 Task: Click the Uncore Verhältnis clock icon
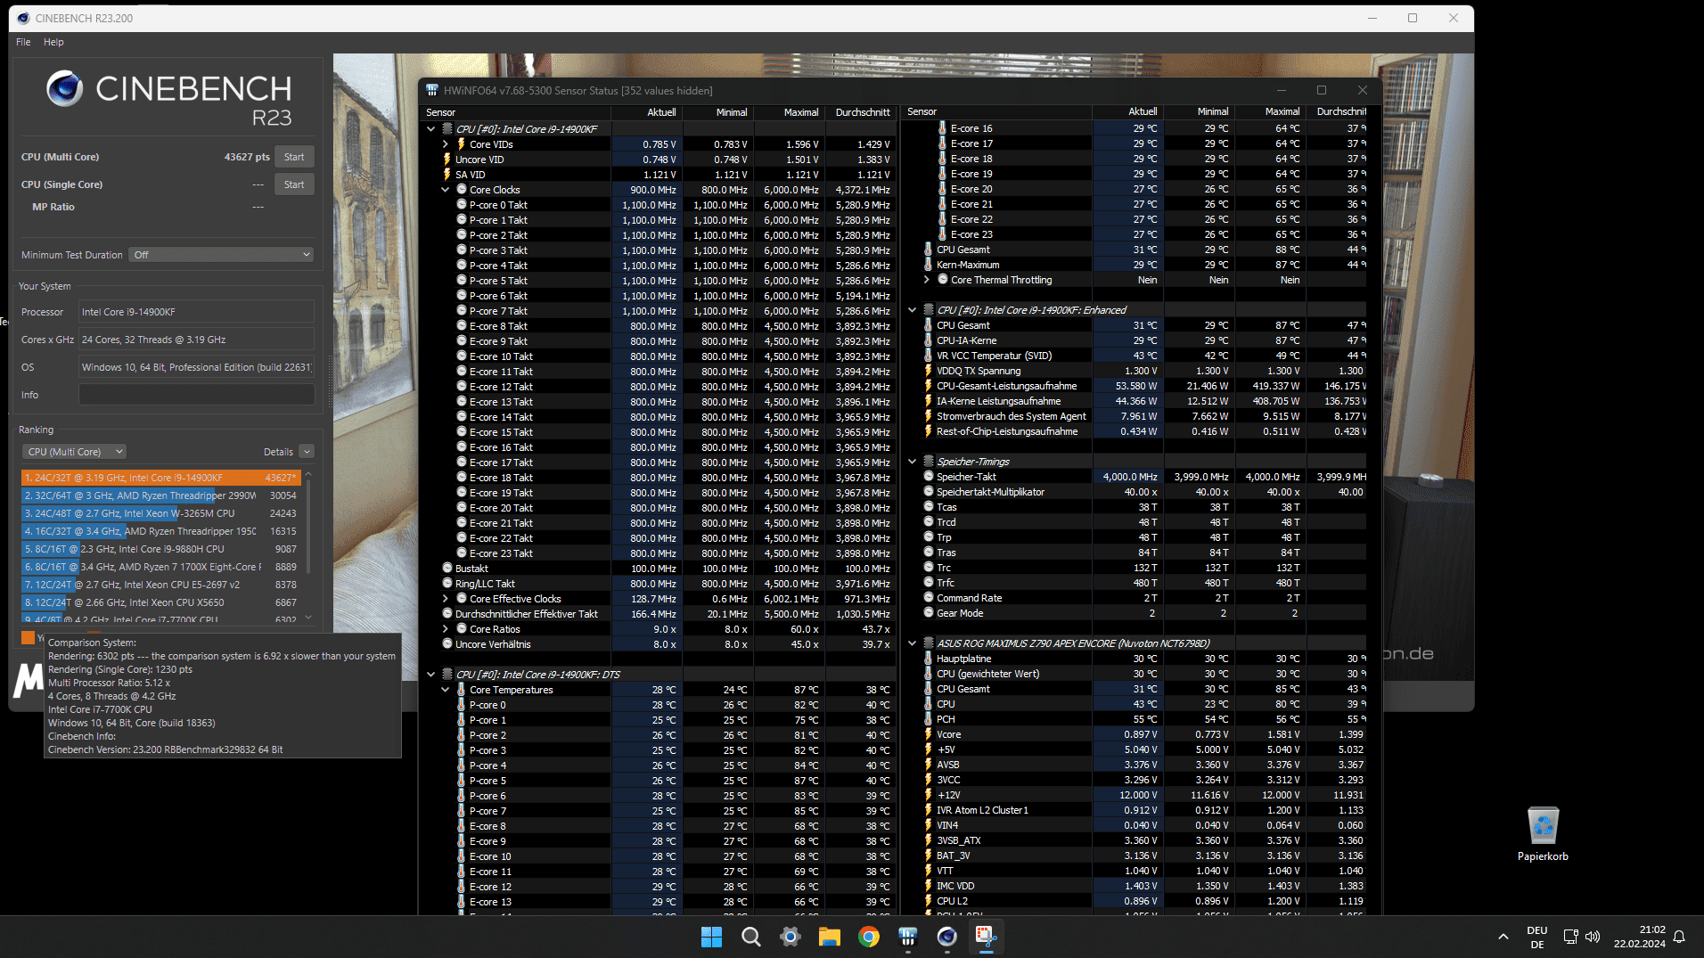tap(447, 644)
